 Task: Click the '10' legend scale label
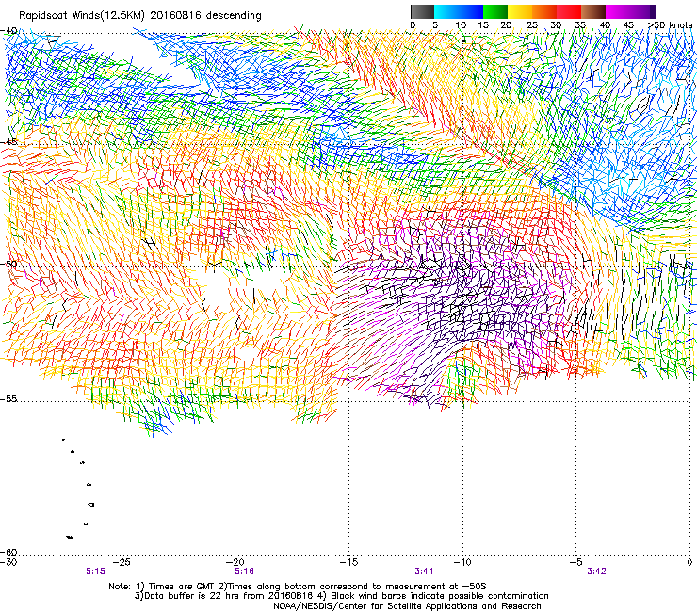(x=461, y=25)
